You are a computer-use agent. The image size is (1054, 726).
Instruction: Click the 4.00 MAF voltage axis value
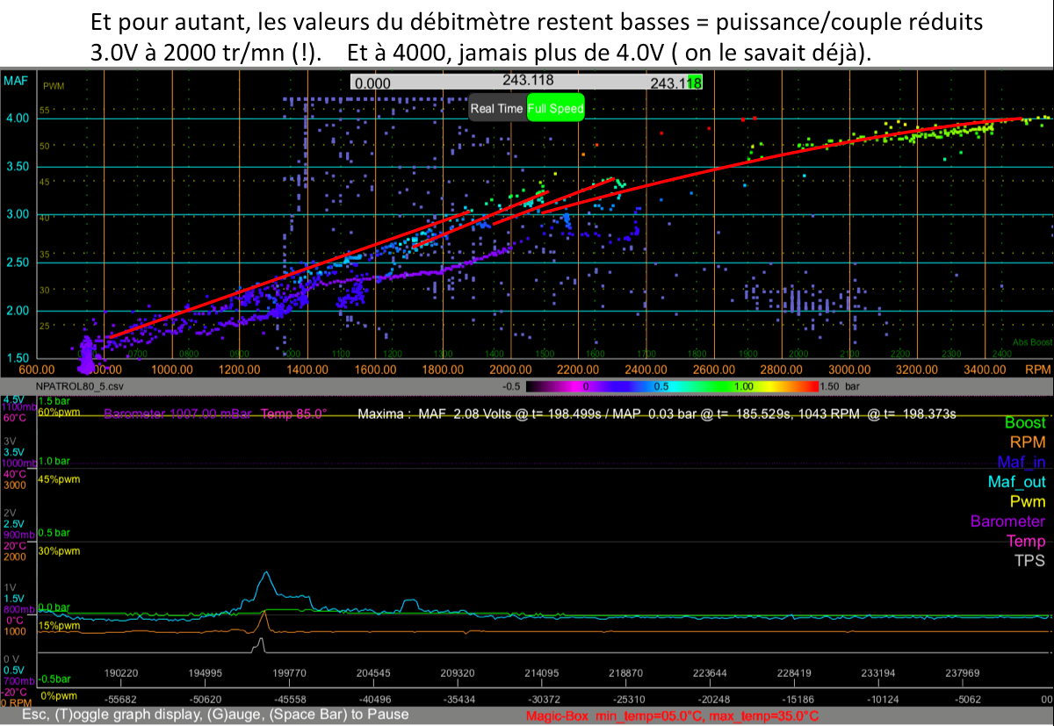(x=18, y=119)
